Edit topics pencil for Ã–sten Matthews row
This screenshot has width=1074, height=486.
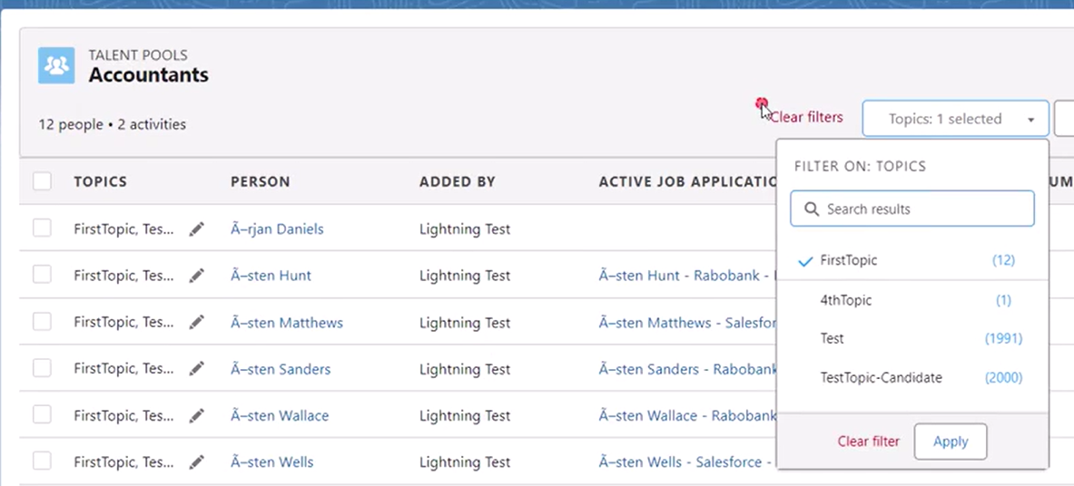coord(197,323)
